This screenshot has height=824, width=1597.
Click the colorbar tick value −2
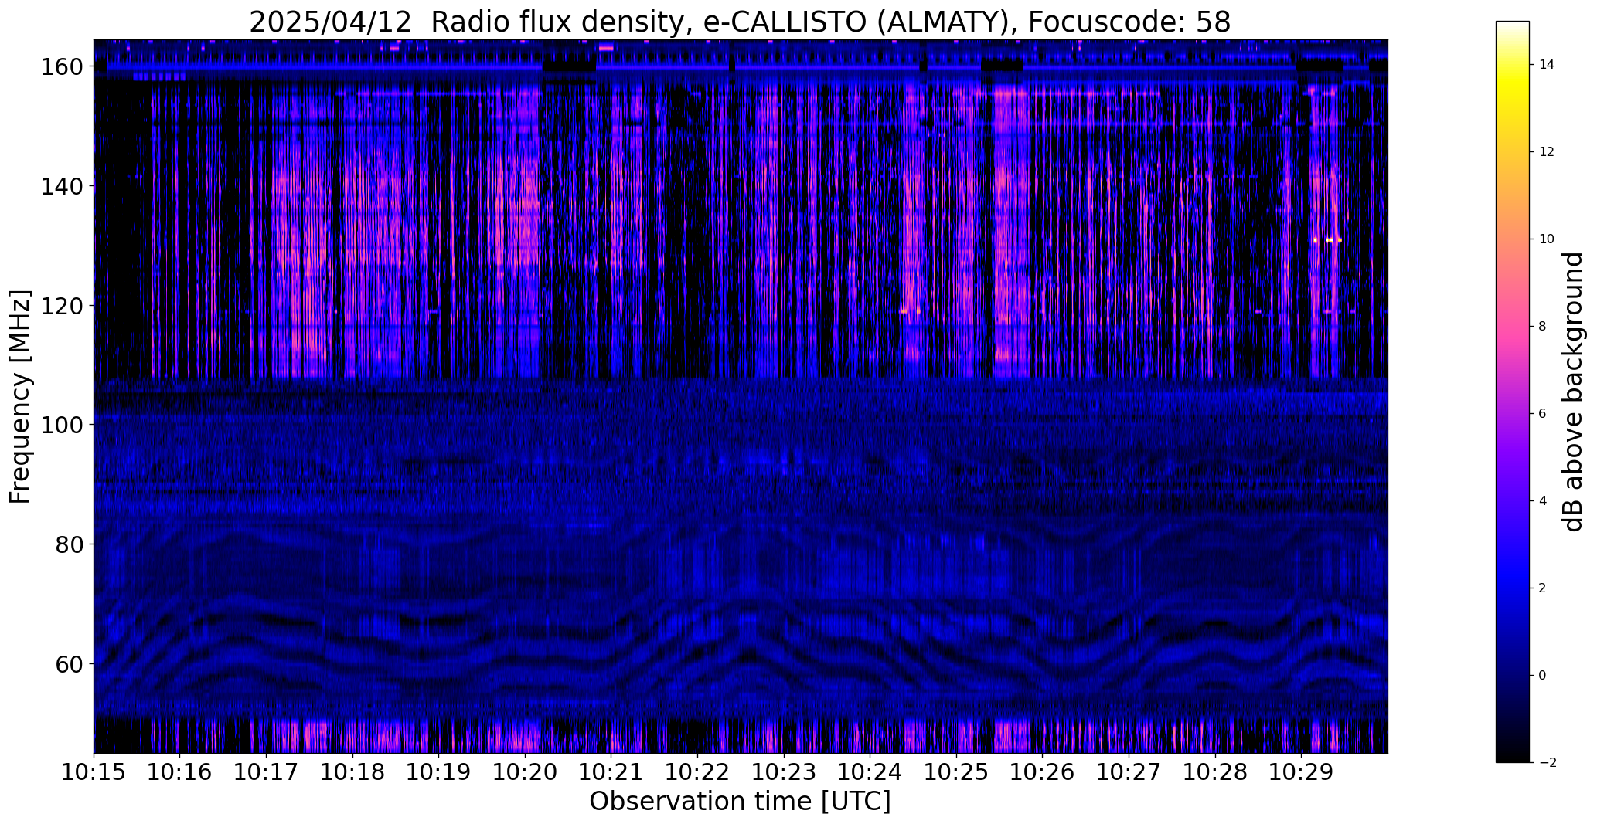[x=1547, y=763]
